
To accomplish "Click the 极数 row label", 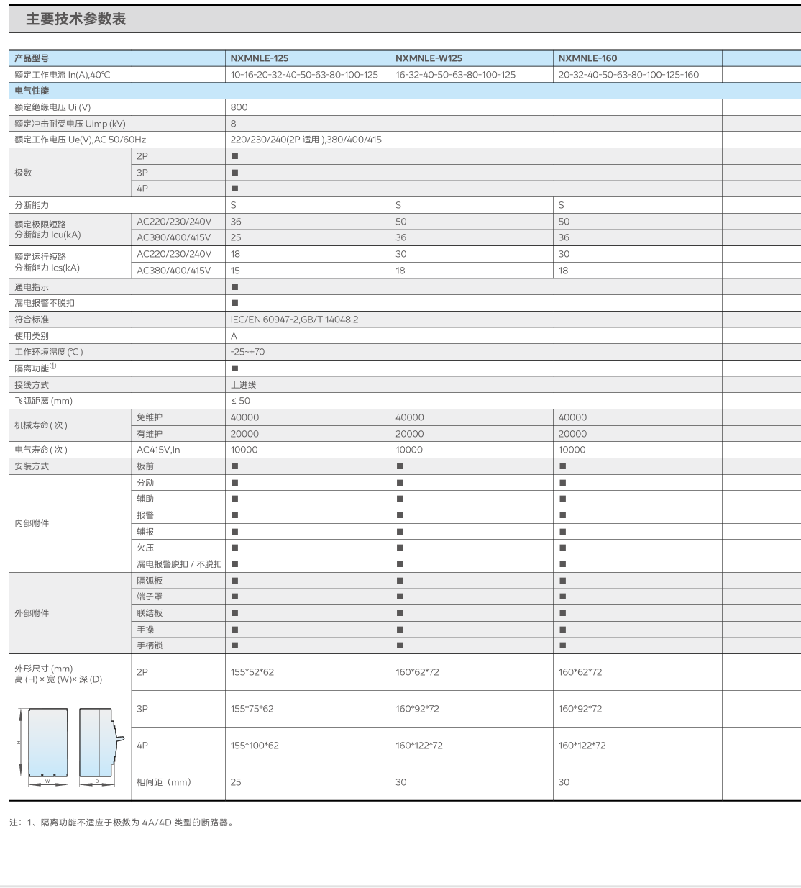I will pos(23,173).
